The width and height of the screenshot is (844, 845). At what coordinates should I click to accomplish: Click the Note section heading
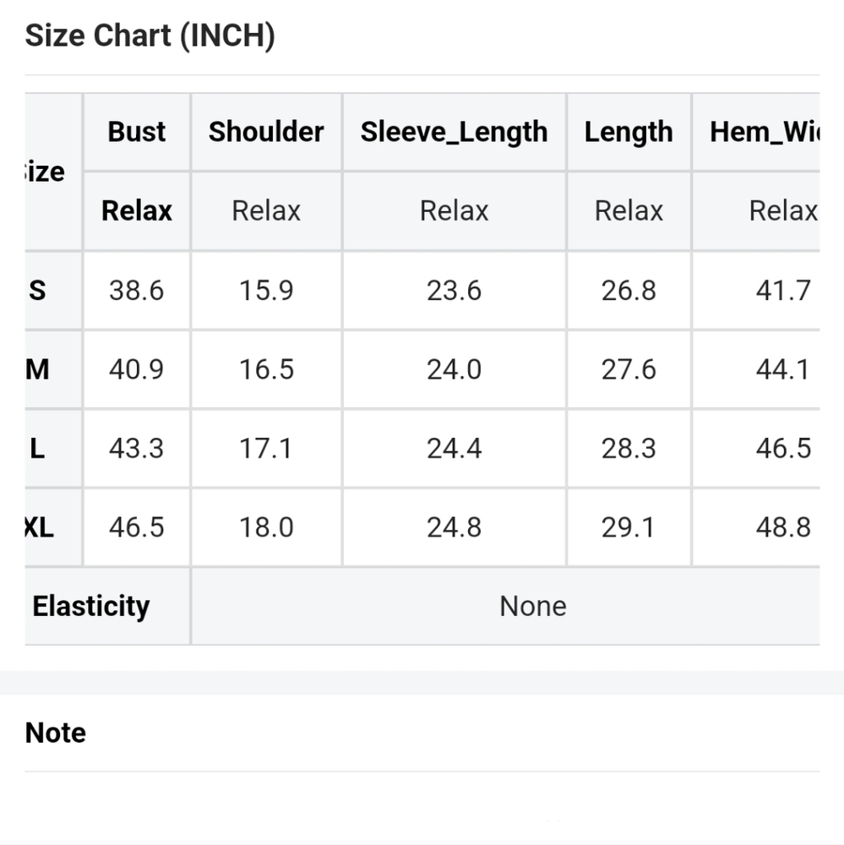tap(56, 733)
